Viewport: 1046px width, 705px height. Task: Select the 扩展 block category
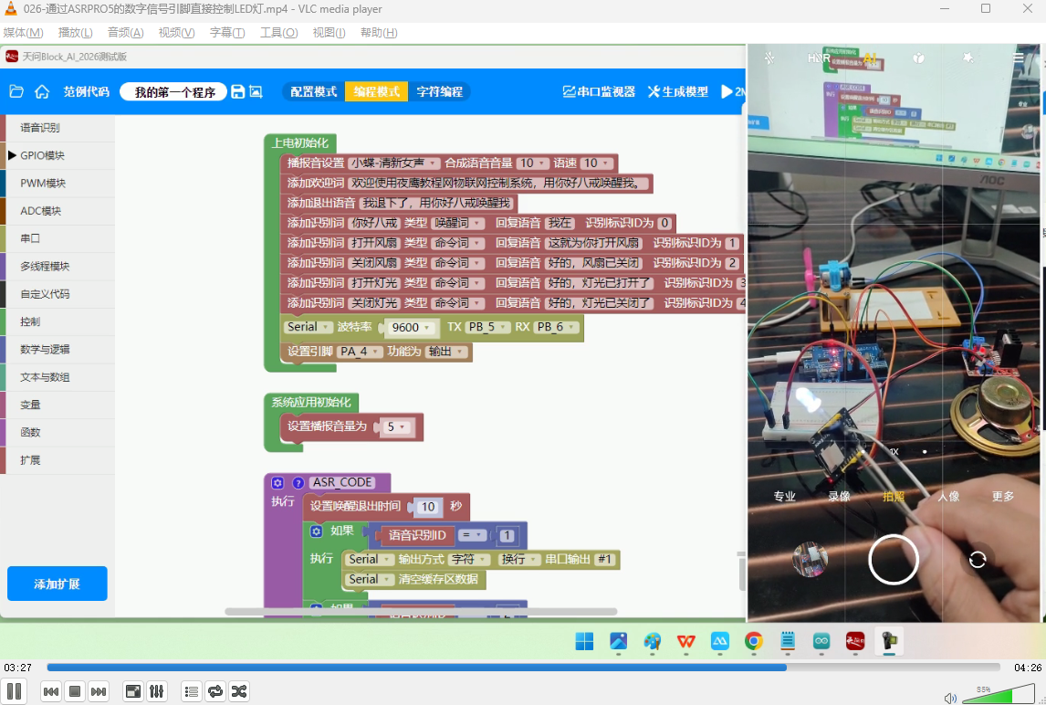tap(58, 460)
